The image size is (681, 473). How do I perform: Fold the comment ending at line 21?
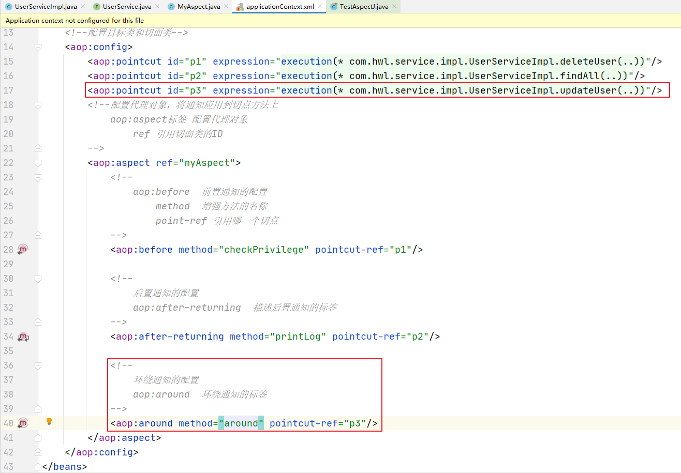pos(38,148)
